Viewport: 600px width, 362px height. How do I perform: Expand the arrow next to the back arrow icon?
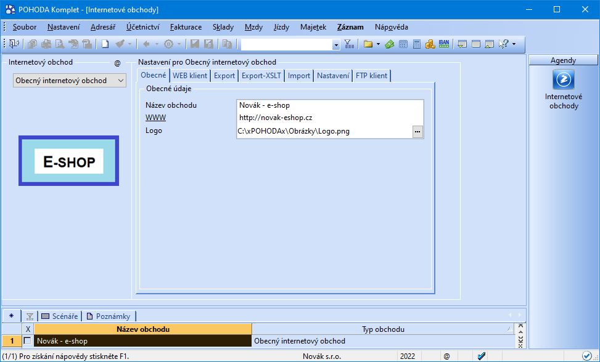coord(157,44)
